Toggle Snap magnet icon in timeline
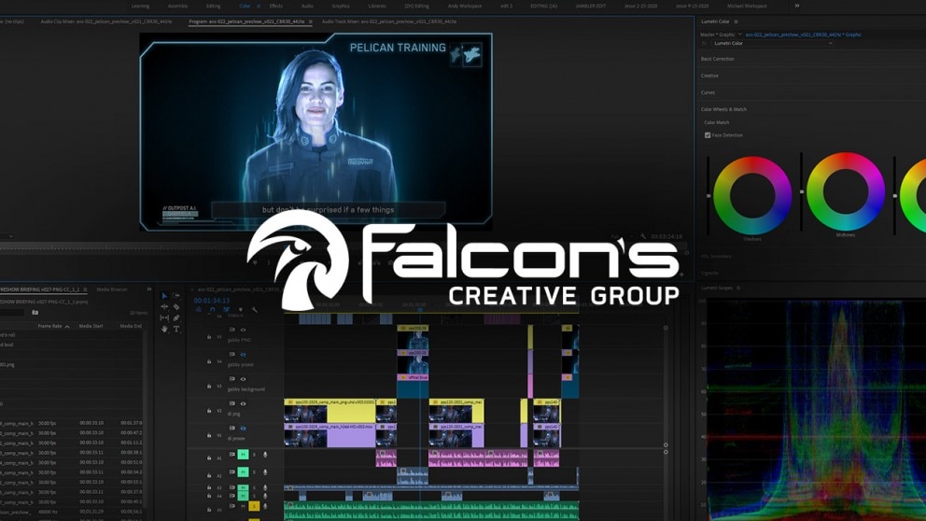Viewport: 926px width, 521px height. (x=212, y=310)
